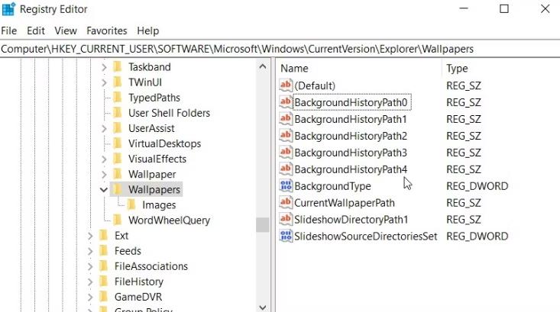Click REG_SZ type of CurrentWallpaperPath
The height and width of the screenshot is (312, 560).
(464, 203)
